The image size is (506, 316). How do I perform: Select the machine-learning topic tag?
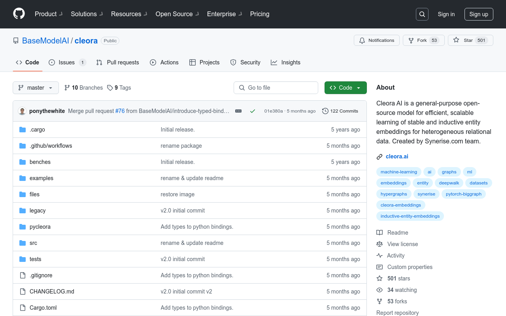coord(399,172)
